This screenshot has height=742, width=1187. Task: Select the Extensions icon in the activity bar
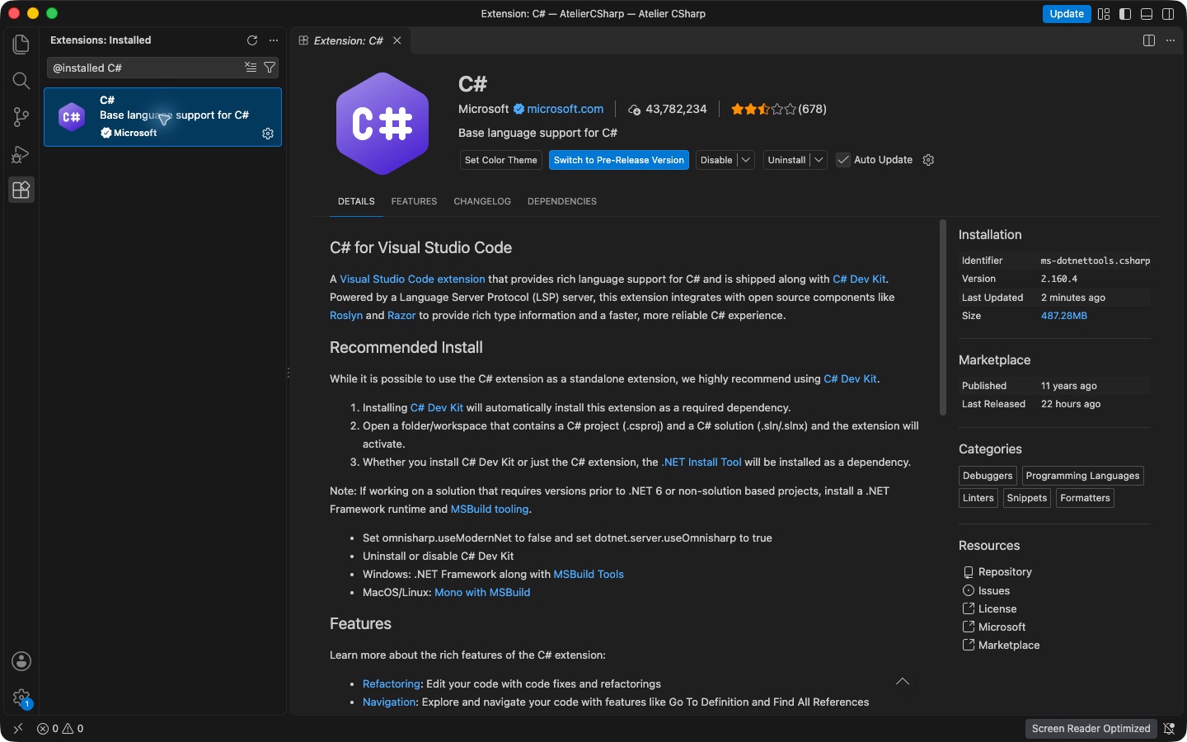click(21, 190)
